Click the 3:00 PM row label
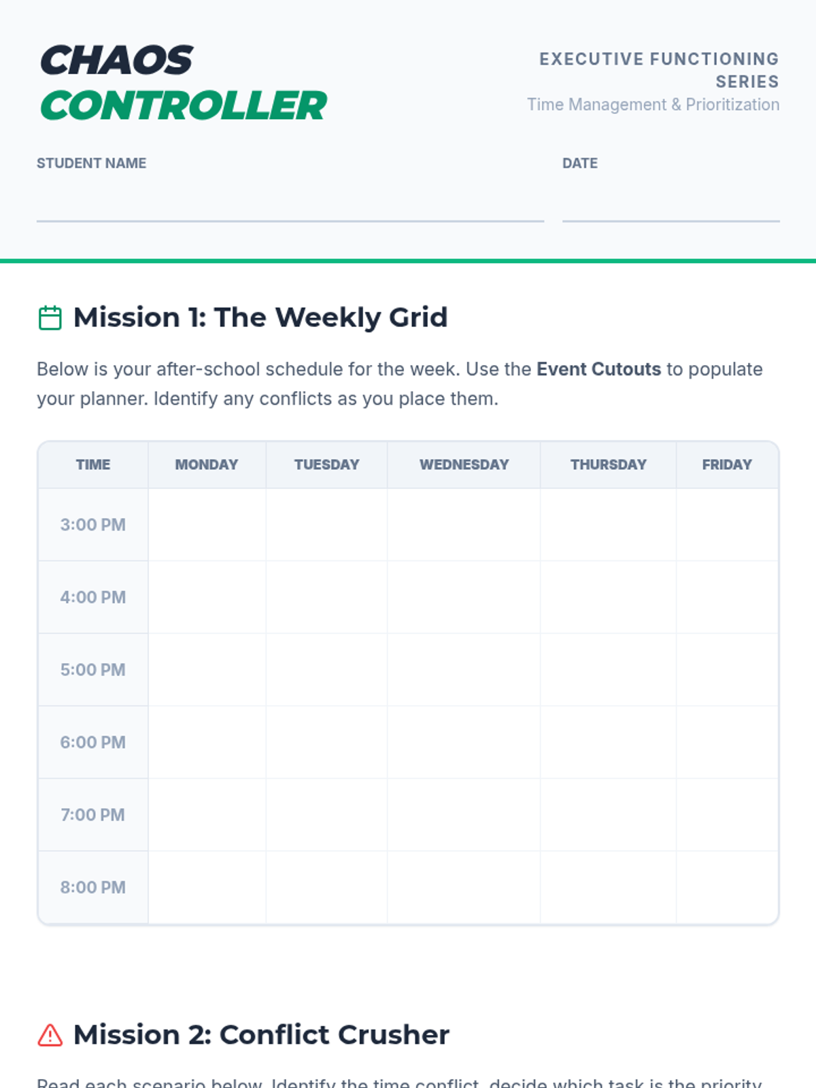Viewport: 816px width, 1088px height. point(93,525)
